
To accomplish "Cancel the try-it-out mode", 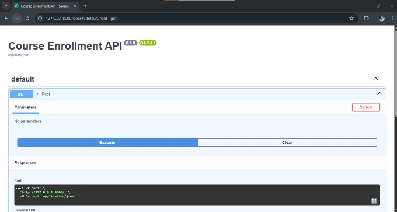I will point(366,107).
